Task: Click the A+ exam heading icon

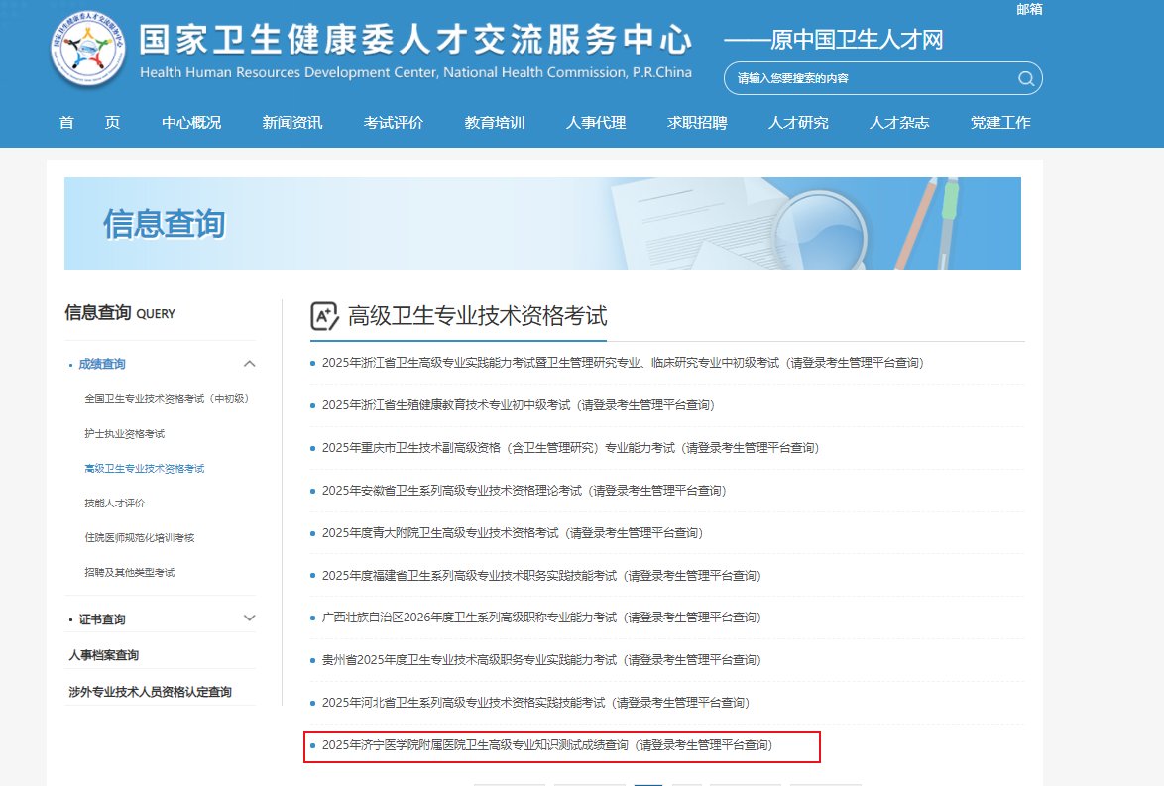Action: pyautogui.click(x=324, y=316)
